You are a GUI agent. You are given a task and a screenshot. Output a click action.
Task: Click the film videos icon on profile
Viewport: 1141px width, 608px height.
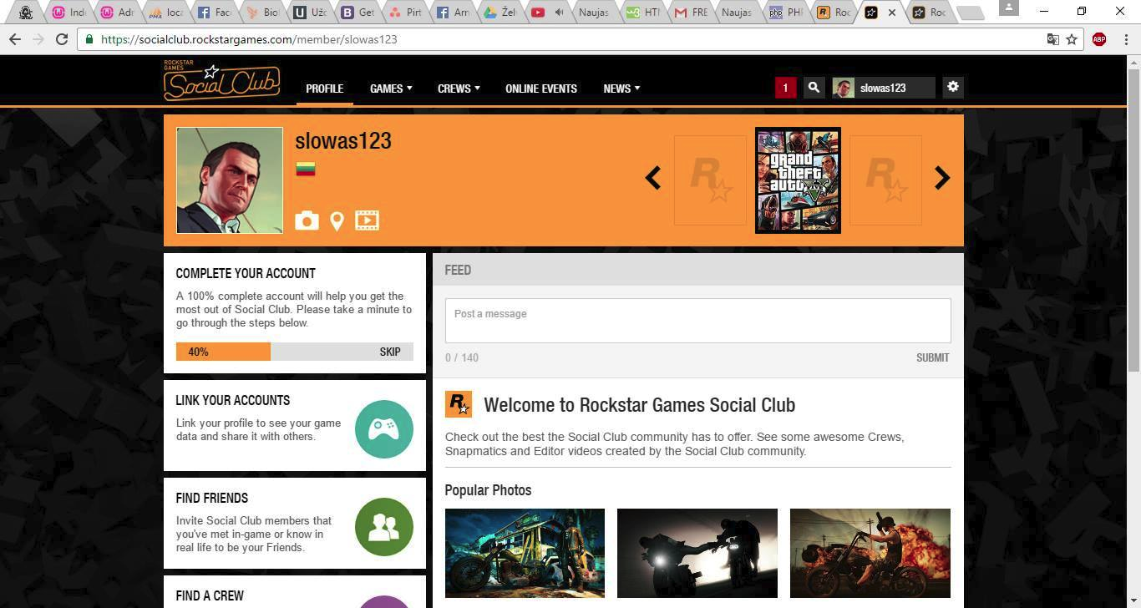(x=367, y=220)
